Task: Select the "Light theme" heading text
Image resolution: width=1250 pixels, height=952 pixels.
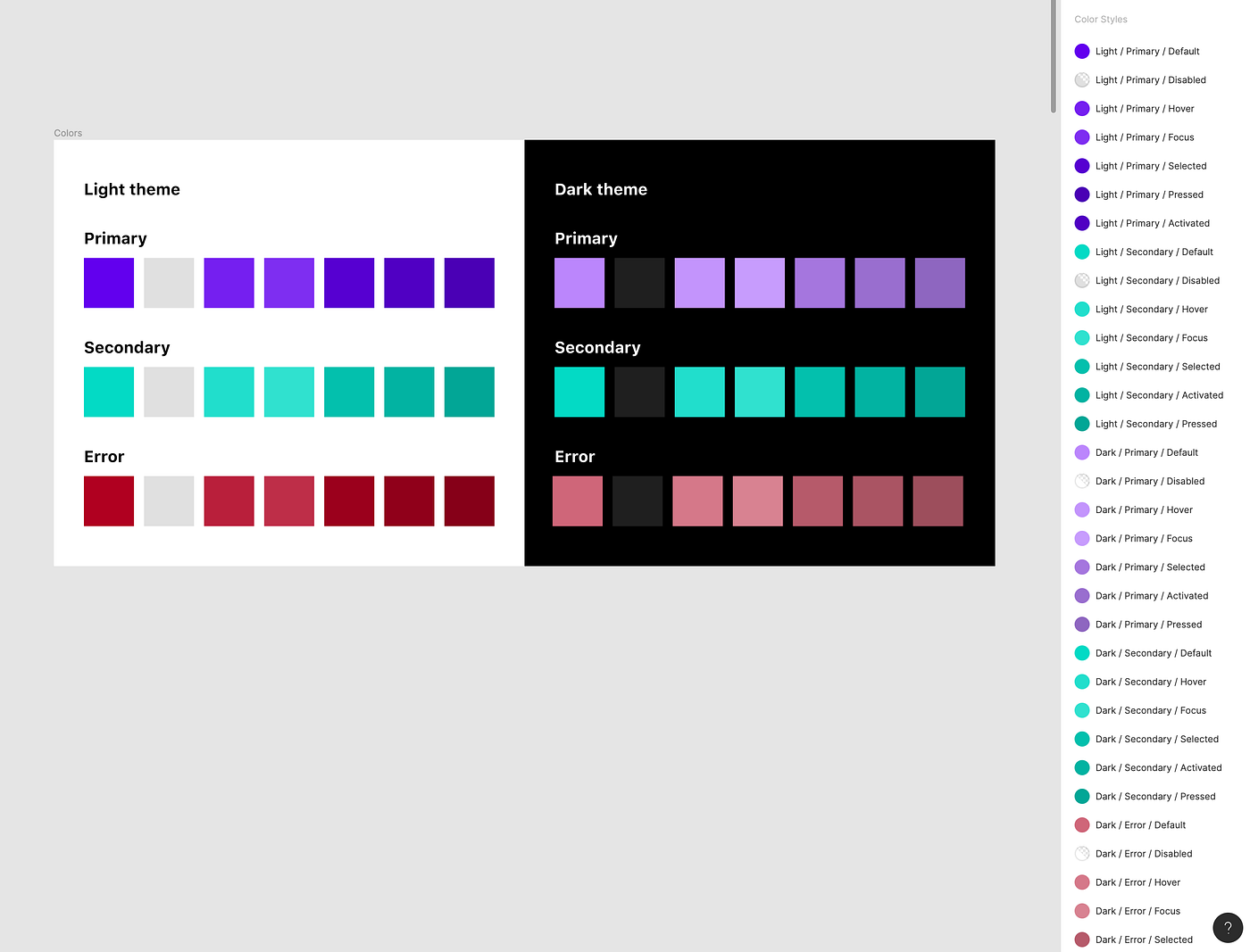Action: pyautogui.click(x=131, y=189)
